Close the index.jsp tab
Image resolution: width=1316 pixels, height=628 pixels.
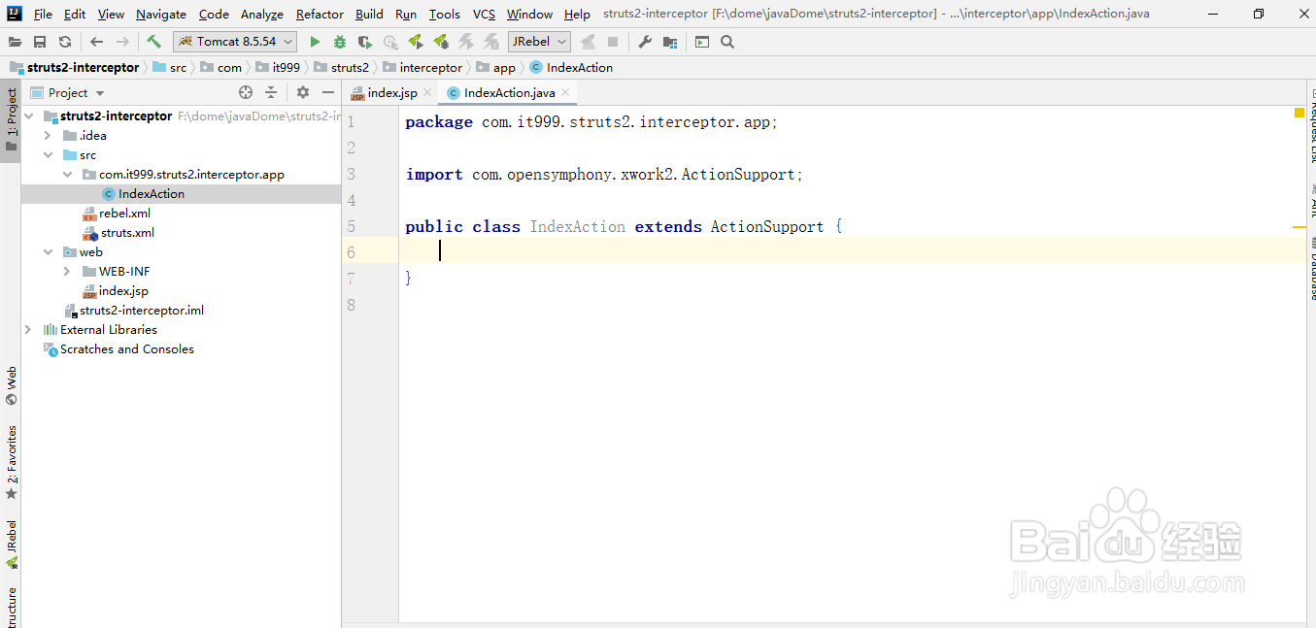pos(427,93)
